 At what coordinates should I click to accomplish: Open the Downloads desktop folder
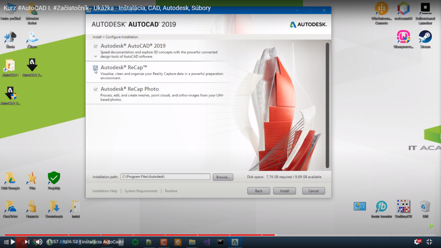coord(54,207)
